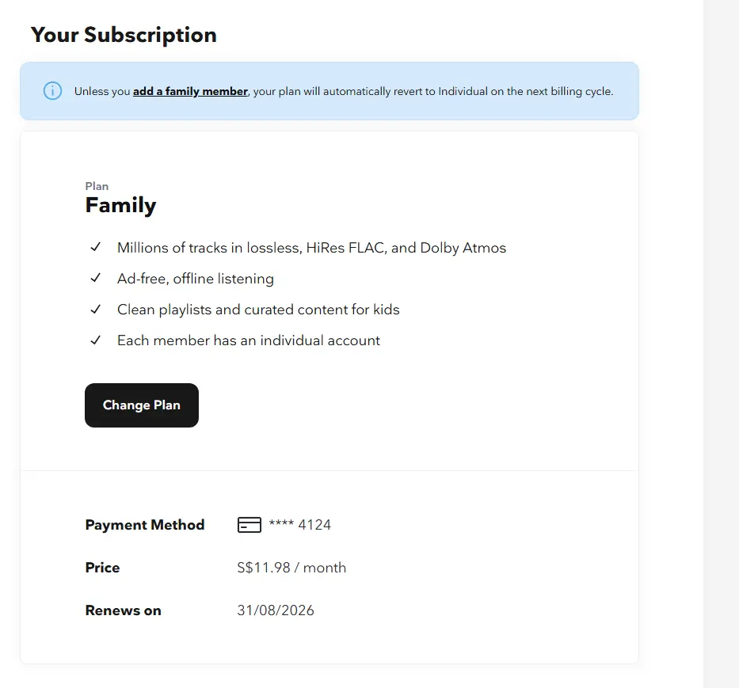Select the masked card number ending 4124
The width and height of the screenshot is (739, 688).
[x=300, y=524]
